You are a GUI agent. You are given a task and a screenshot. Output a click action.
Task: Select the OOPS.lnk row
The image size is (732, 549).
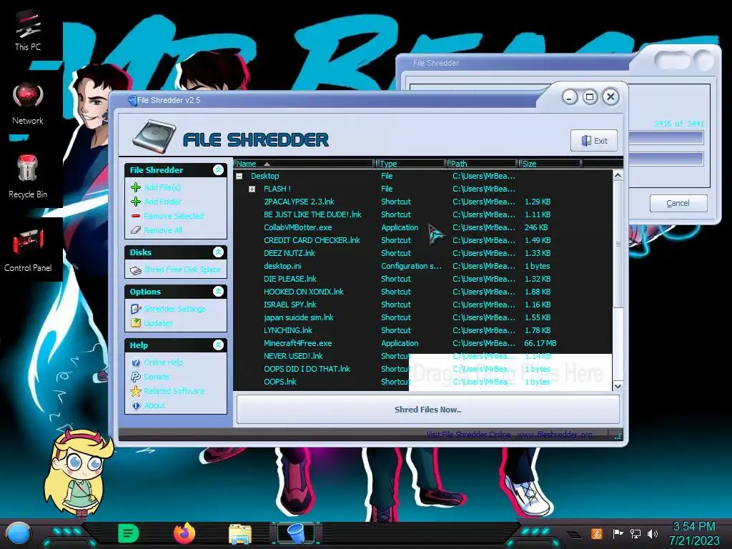pos(422,382)
